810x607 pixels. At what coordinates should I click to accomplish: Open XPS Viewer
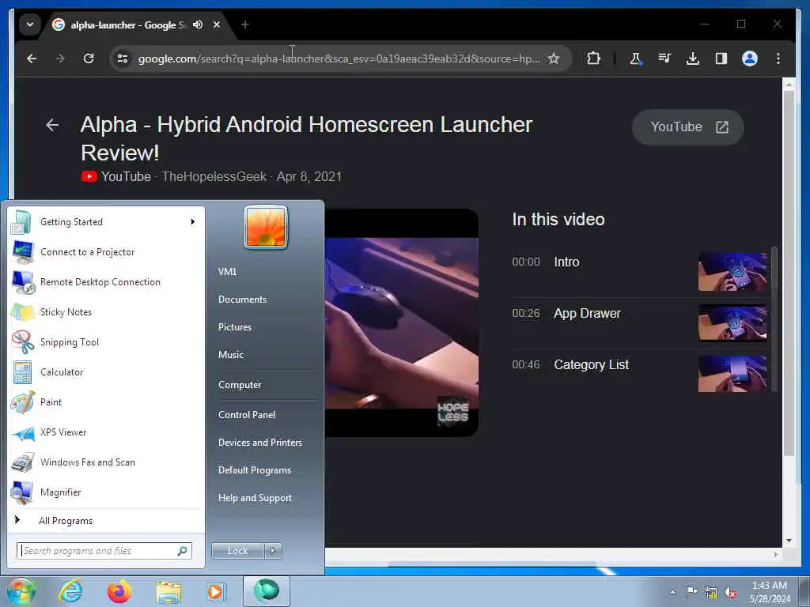pyautogui.click(x=107, y=432)
